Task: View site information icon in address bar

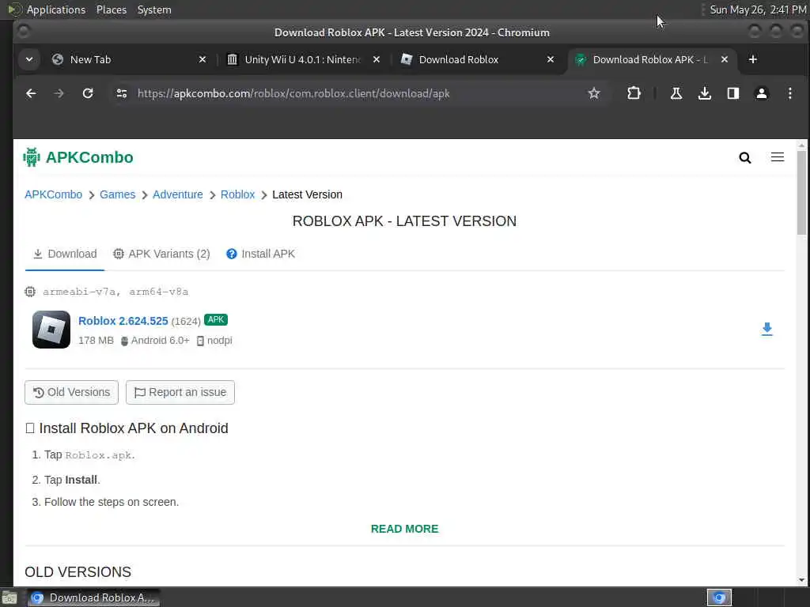Action: (x=121, y=93)
